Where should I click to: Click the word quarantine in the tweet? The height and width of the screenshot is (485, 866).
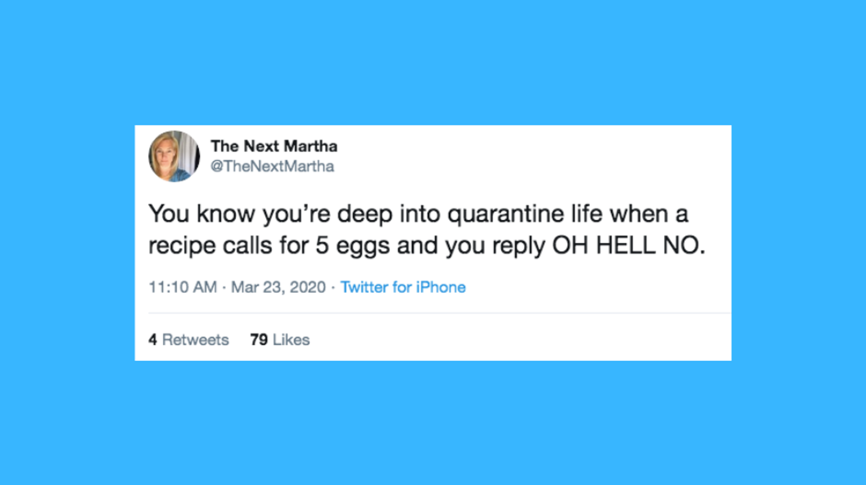505,214
